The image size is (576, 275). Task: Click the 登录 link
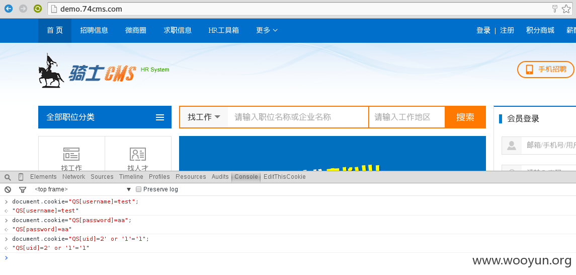(x=483, y=31)
